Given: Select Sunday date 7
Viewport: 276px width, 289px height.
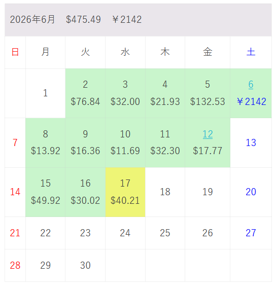Looking at the screenshot, I should coord(15,142).
